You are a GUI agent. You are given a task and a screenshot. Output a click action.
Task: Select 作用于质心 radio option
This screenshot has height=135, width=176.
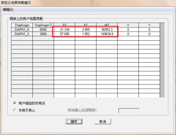tap(15, 110)
